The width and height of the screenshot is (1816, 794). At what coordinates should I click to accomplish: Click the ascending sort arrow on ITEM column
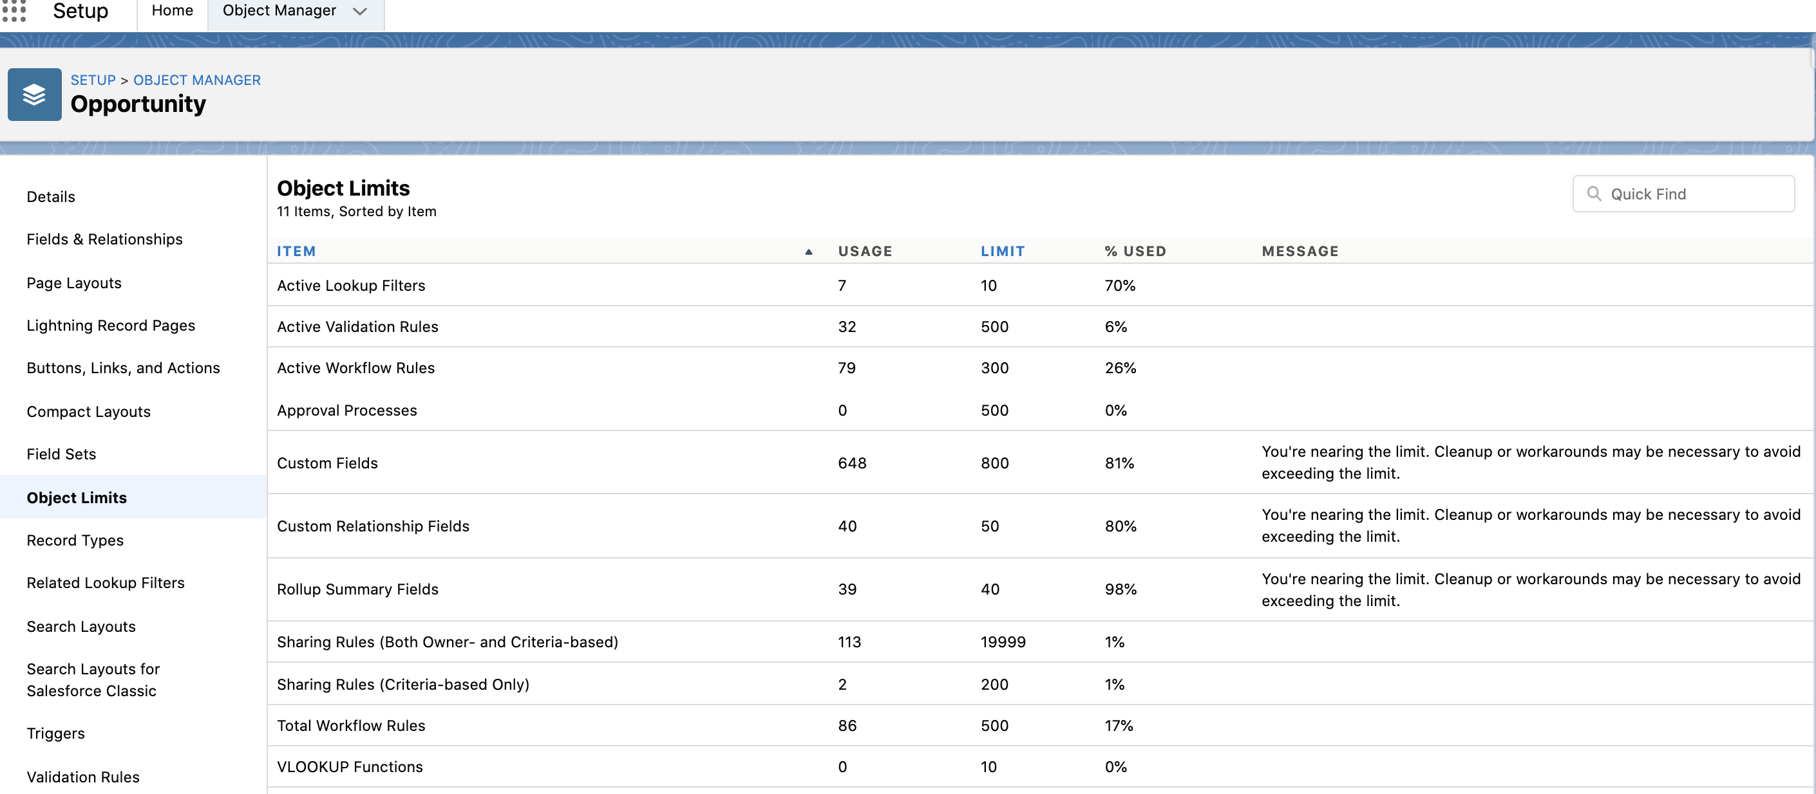coord(808,251)
